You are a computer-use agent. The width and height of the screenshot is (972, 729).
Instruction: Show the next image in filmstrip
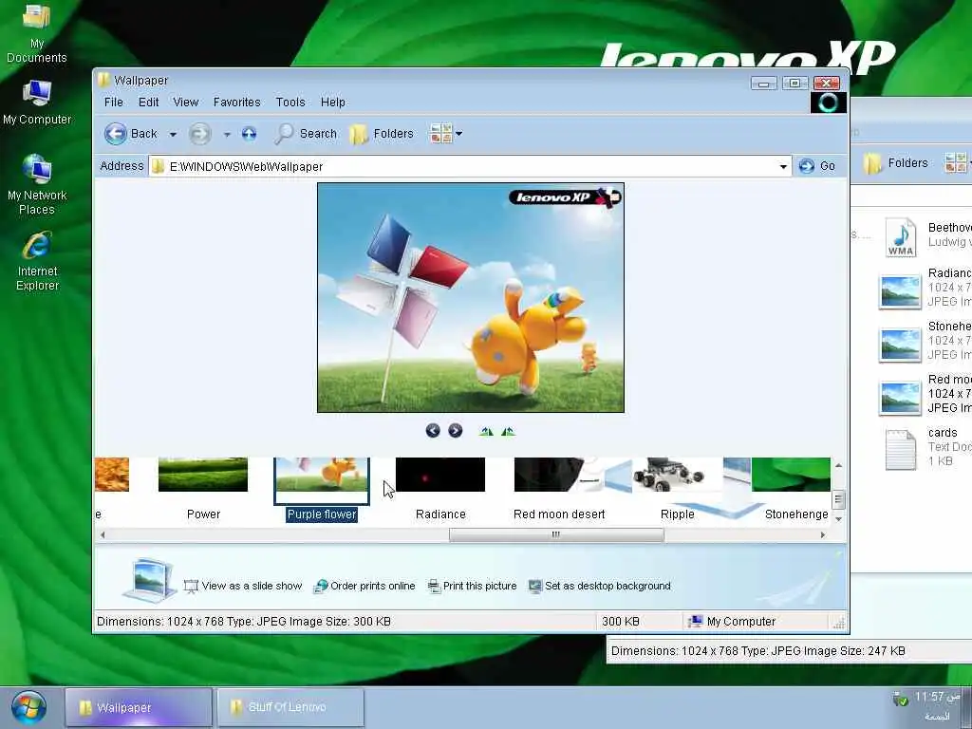[455, 431]
